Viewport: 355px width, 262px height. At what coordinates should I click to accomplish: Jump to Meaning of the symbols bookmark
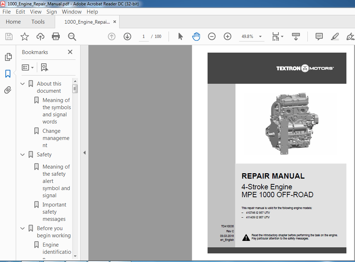click(x=57, y=111)
